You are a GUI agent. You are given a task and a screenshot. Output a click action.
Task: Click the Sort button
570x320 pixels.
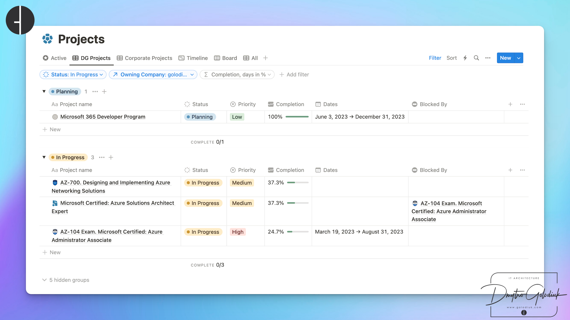point(451,58)
